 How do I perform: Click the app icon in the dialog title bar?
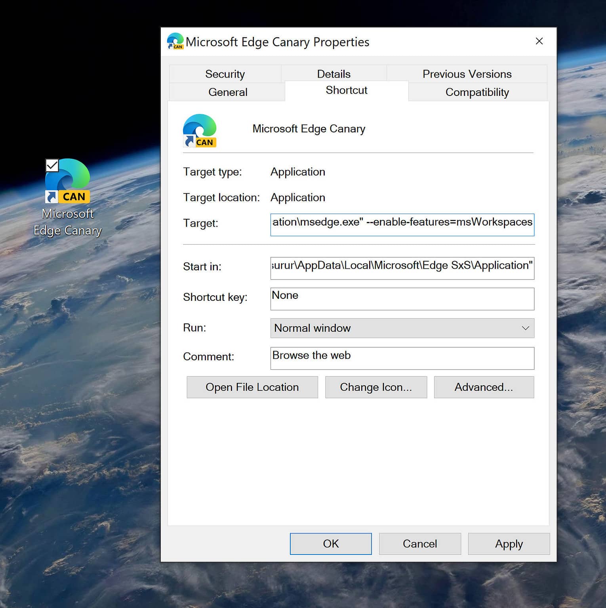(x=175, y=41)
